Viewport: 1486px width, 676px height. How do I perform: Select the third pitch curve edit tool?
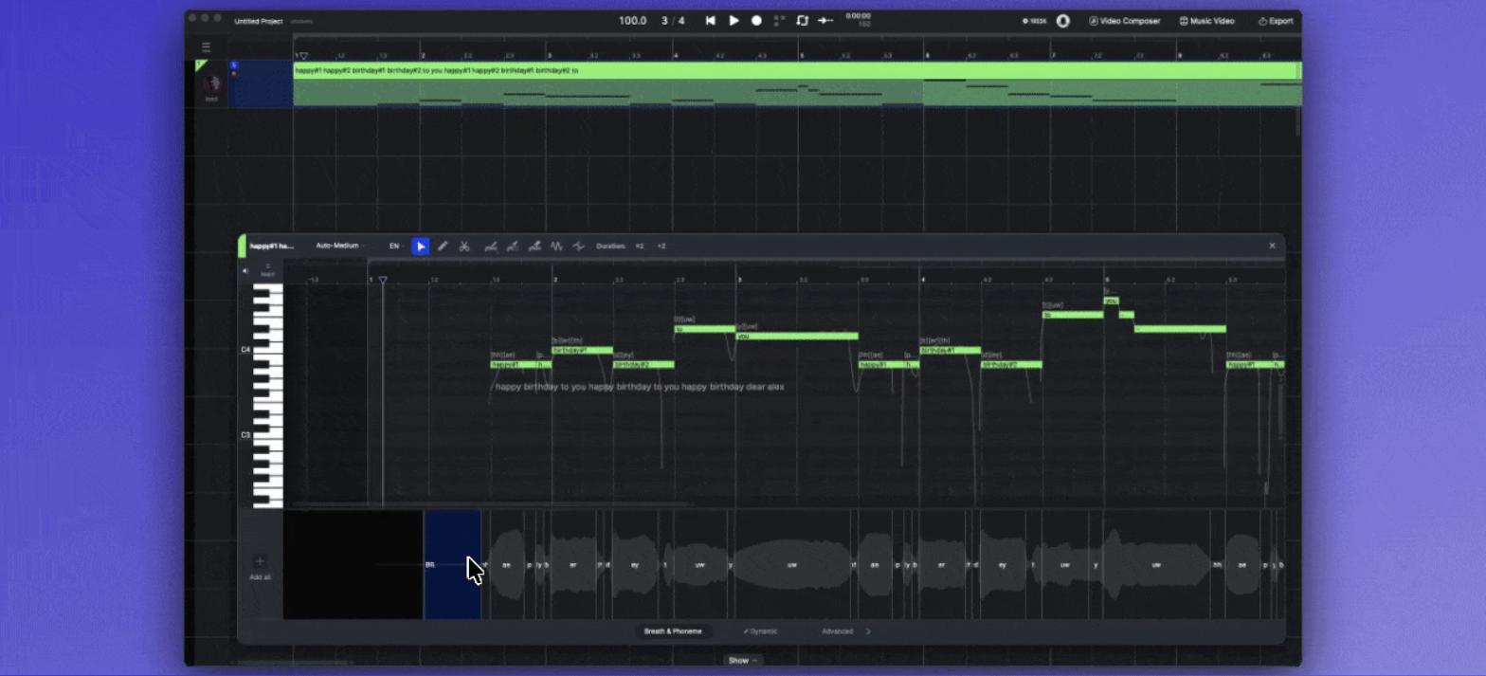pyautogui.click(x=535, y=247)
